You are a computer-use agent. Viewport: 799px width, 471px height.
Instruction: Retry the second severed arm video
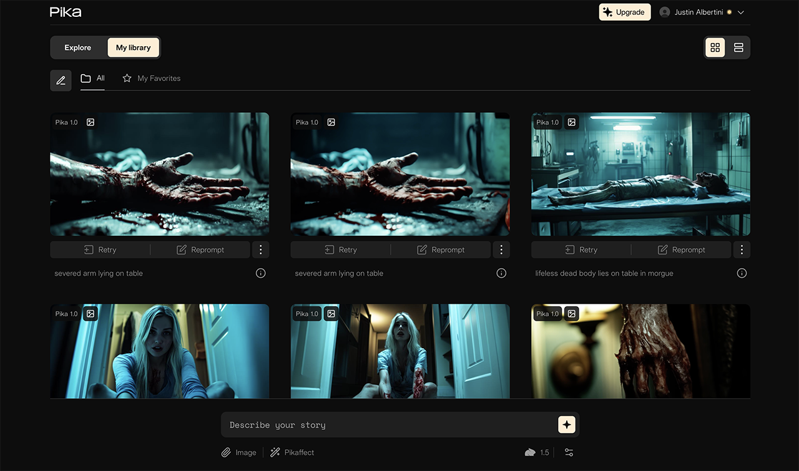pos(340,250)
